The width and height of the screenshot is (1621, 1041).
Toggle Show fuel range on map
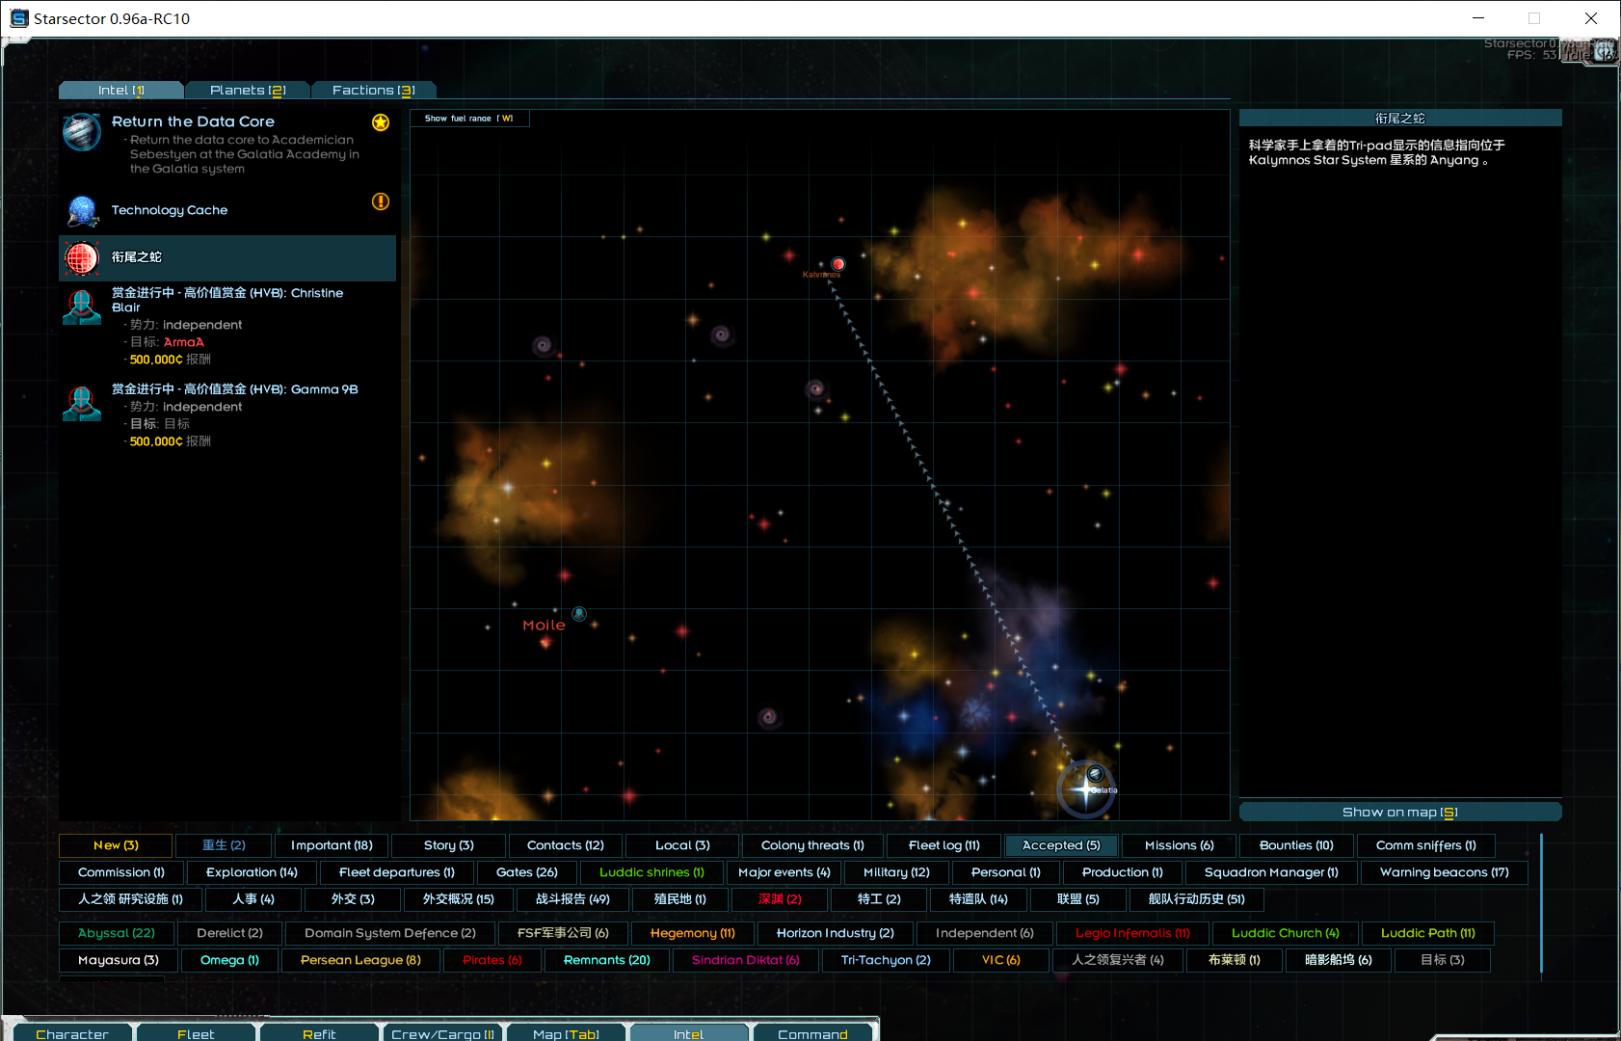(469, 119)
